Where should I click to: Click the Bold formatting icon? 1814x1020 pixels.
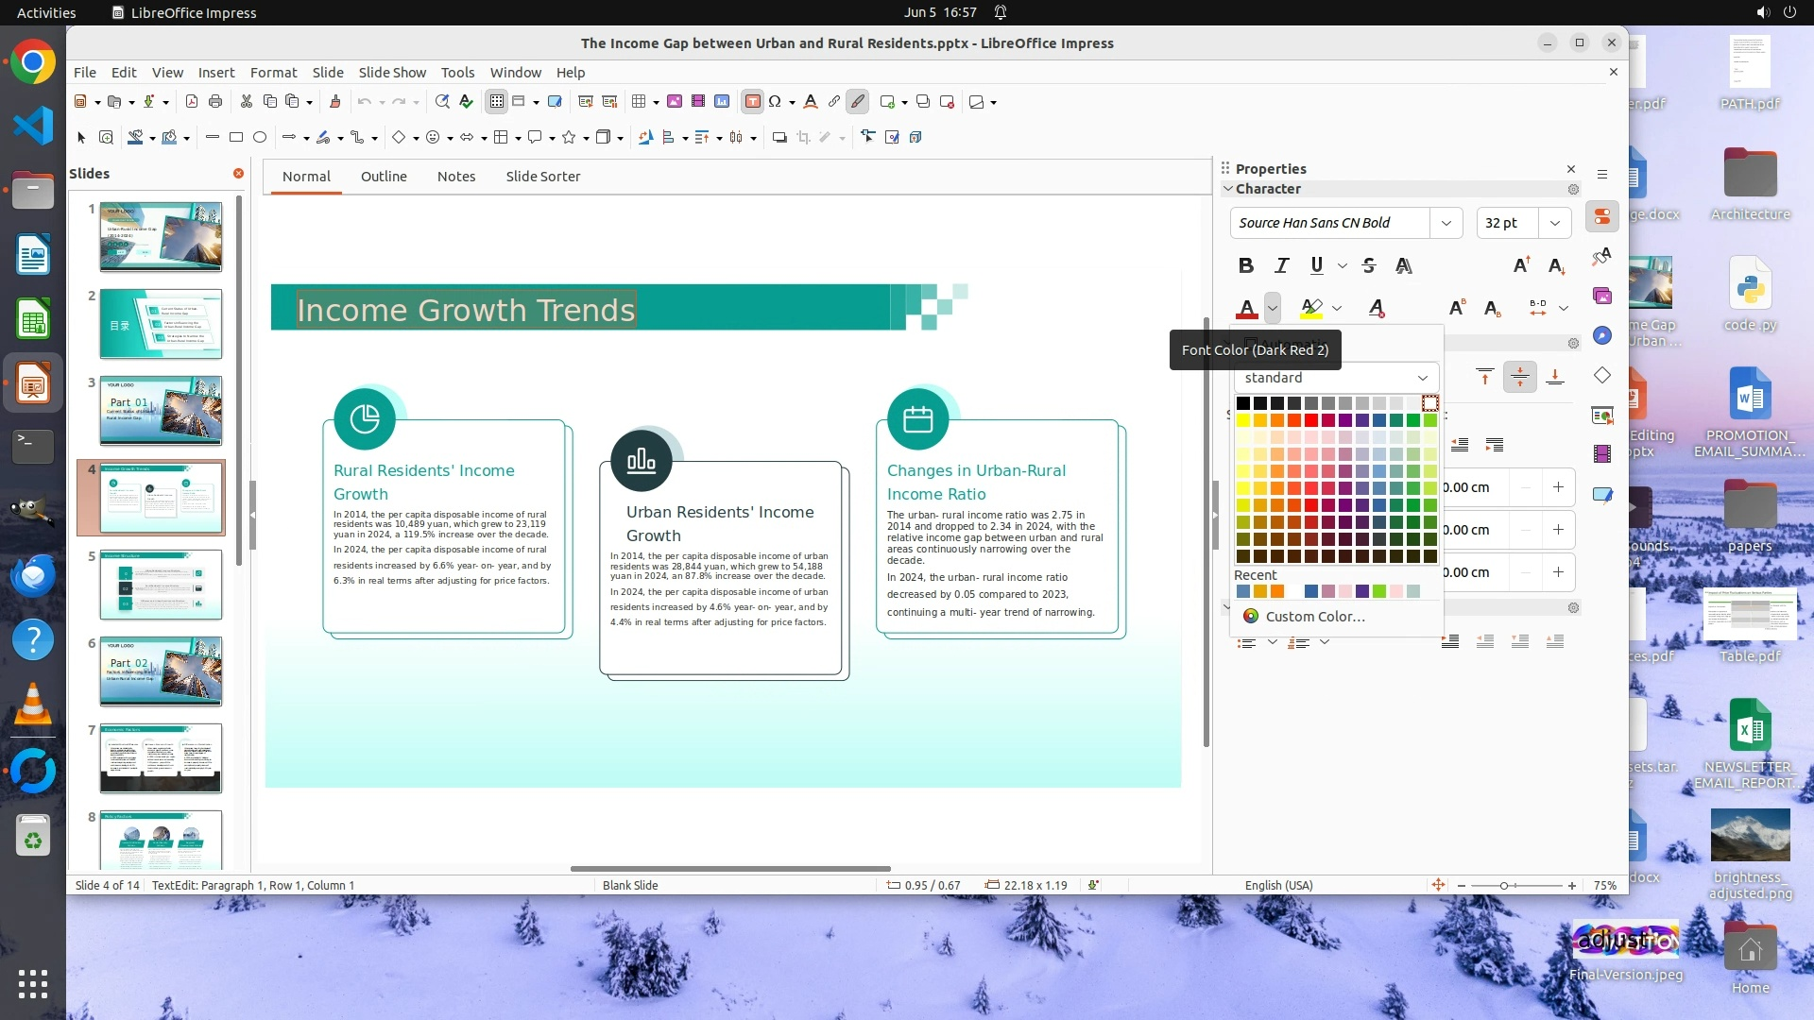pyautogui.click(x=1245, y=265)
